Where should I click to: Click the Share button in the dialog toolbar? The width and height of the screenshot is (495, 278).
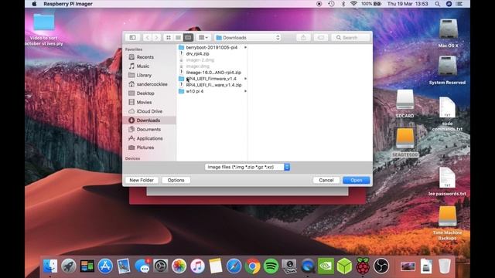tap(303, 38)
